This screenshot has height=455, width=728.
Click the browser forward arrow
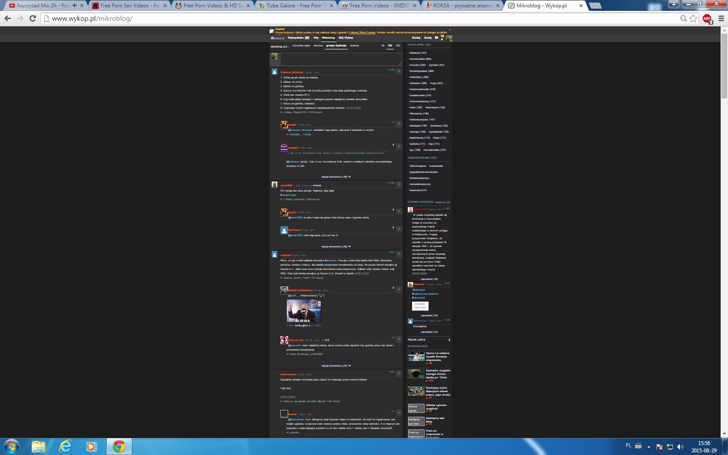point(20,18)
